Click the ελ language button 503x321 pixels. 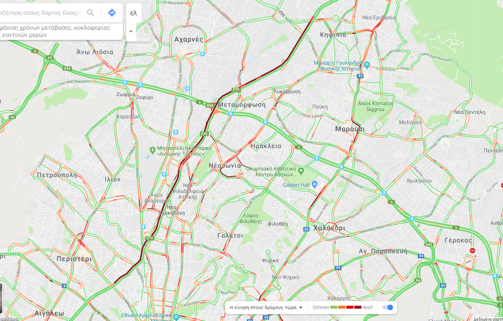pyautogui.click(x=134, y=13)
